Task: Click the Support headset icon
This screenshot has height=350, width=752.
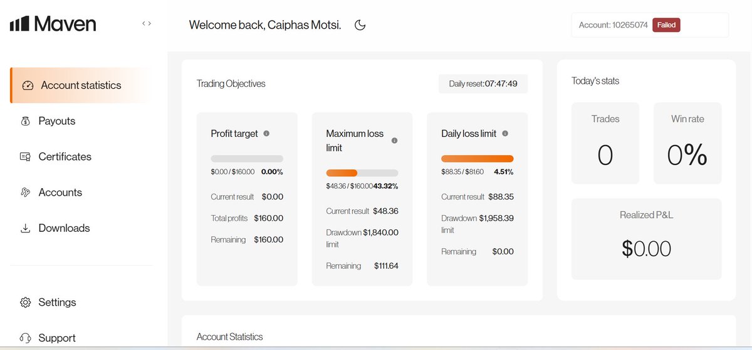Action: 26,338
